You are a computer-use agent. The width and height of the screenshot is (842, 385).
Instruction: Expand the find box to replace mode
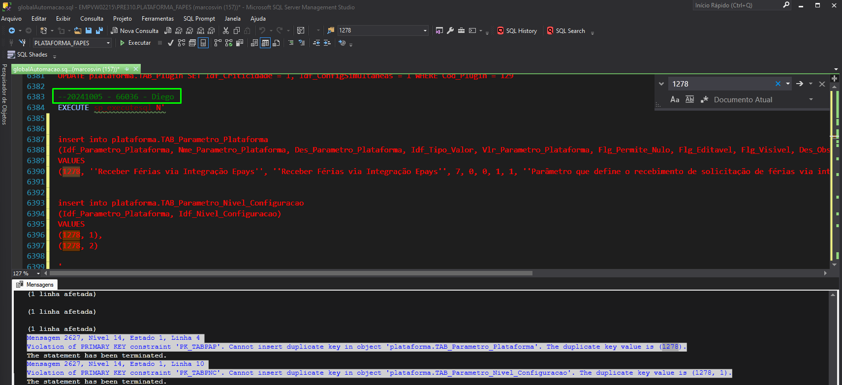coord(661,84)
